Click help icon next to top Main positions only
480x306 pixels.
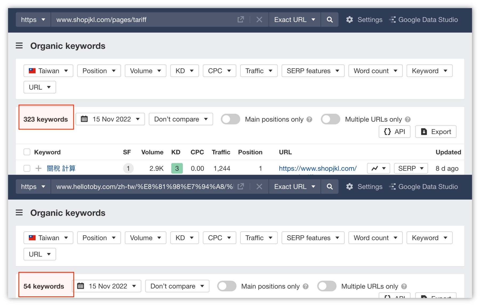(309, 119)
